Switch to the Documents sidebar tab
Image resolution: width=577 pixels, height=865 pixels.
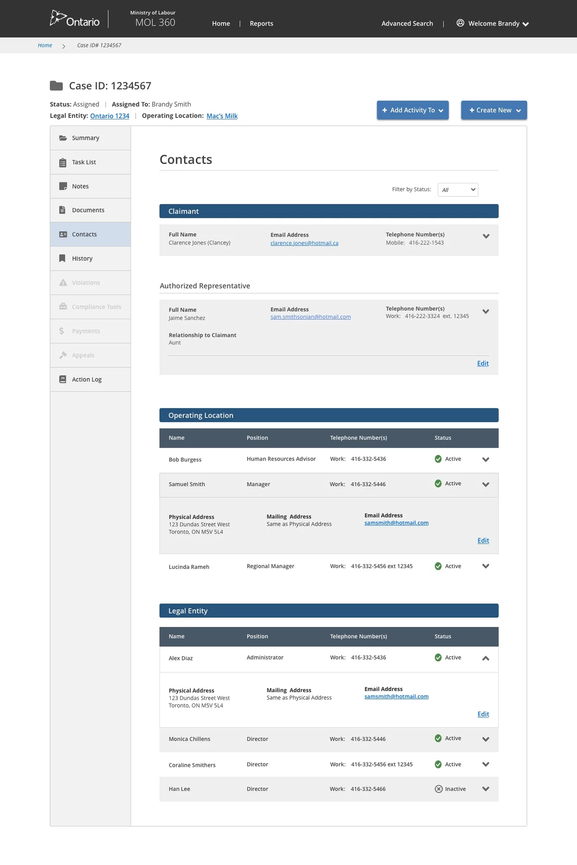pos(90,210)
